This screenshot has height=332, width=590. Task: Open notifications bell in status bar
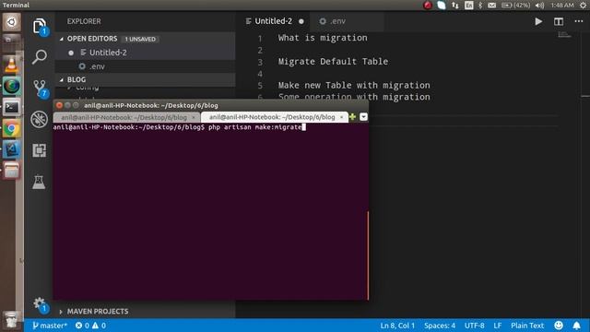(x=576, y=326)
